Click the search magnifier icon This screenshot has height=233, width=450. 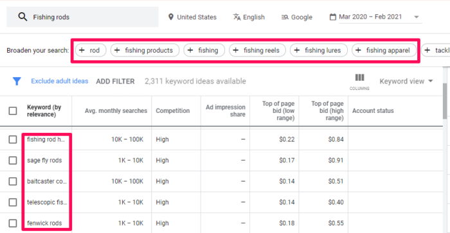pos(22,17)
